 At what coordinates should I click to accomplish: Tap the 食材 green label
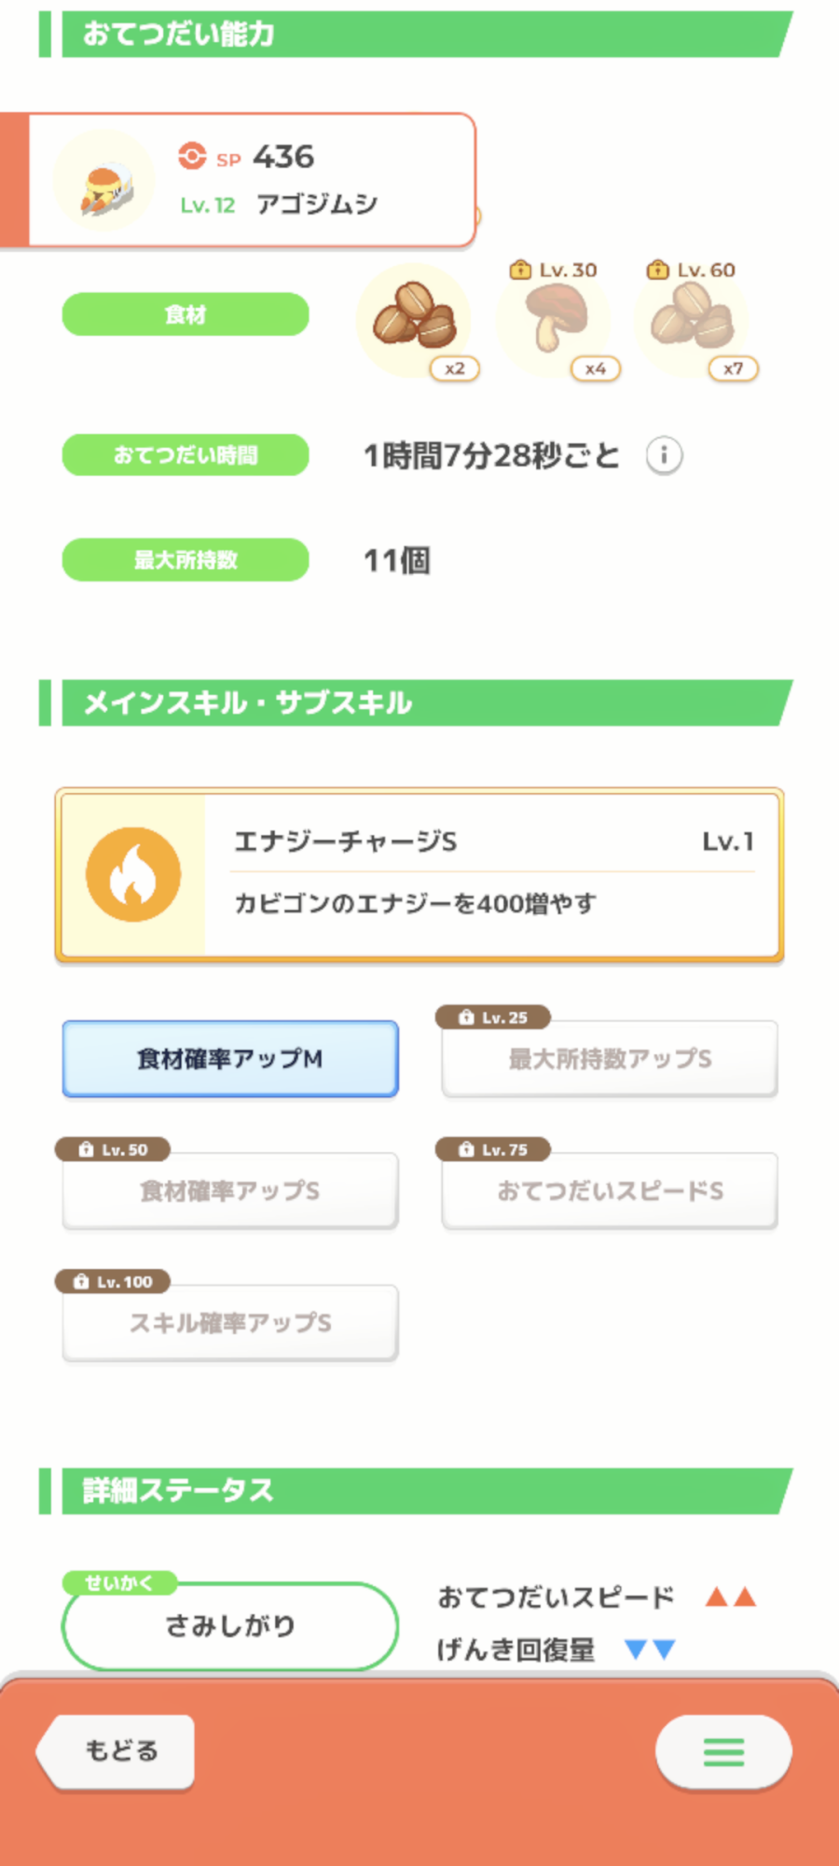[x=186, y=314]
